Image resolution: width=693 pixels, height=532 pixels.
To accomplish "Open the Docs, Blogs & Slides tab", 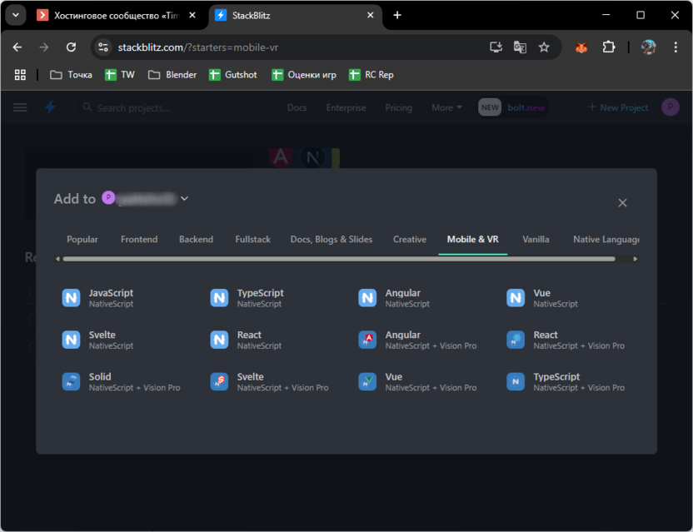I will pyautogui.click(x=331, y=239).
